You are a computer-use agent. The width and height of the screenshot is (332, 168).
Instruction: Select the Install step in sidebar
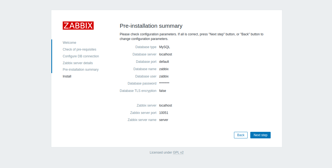point(67,76)
